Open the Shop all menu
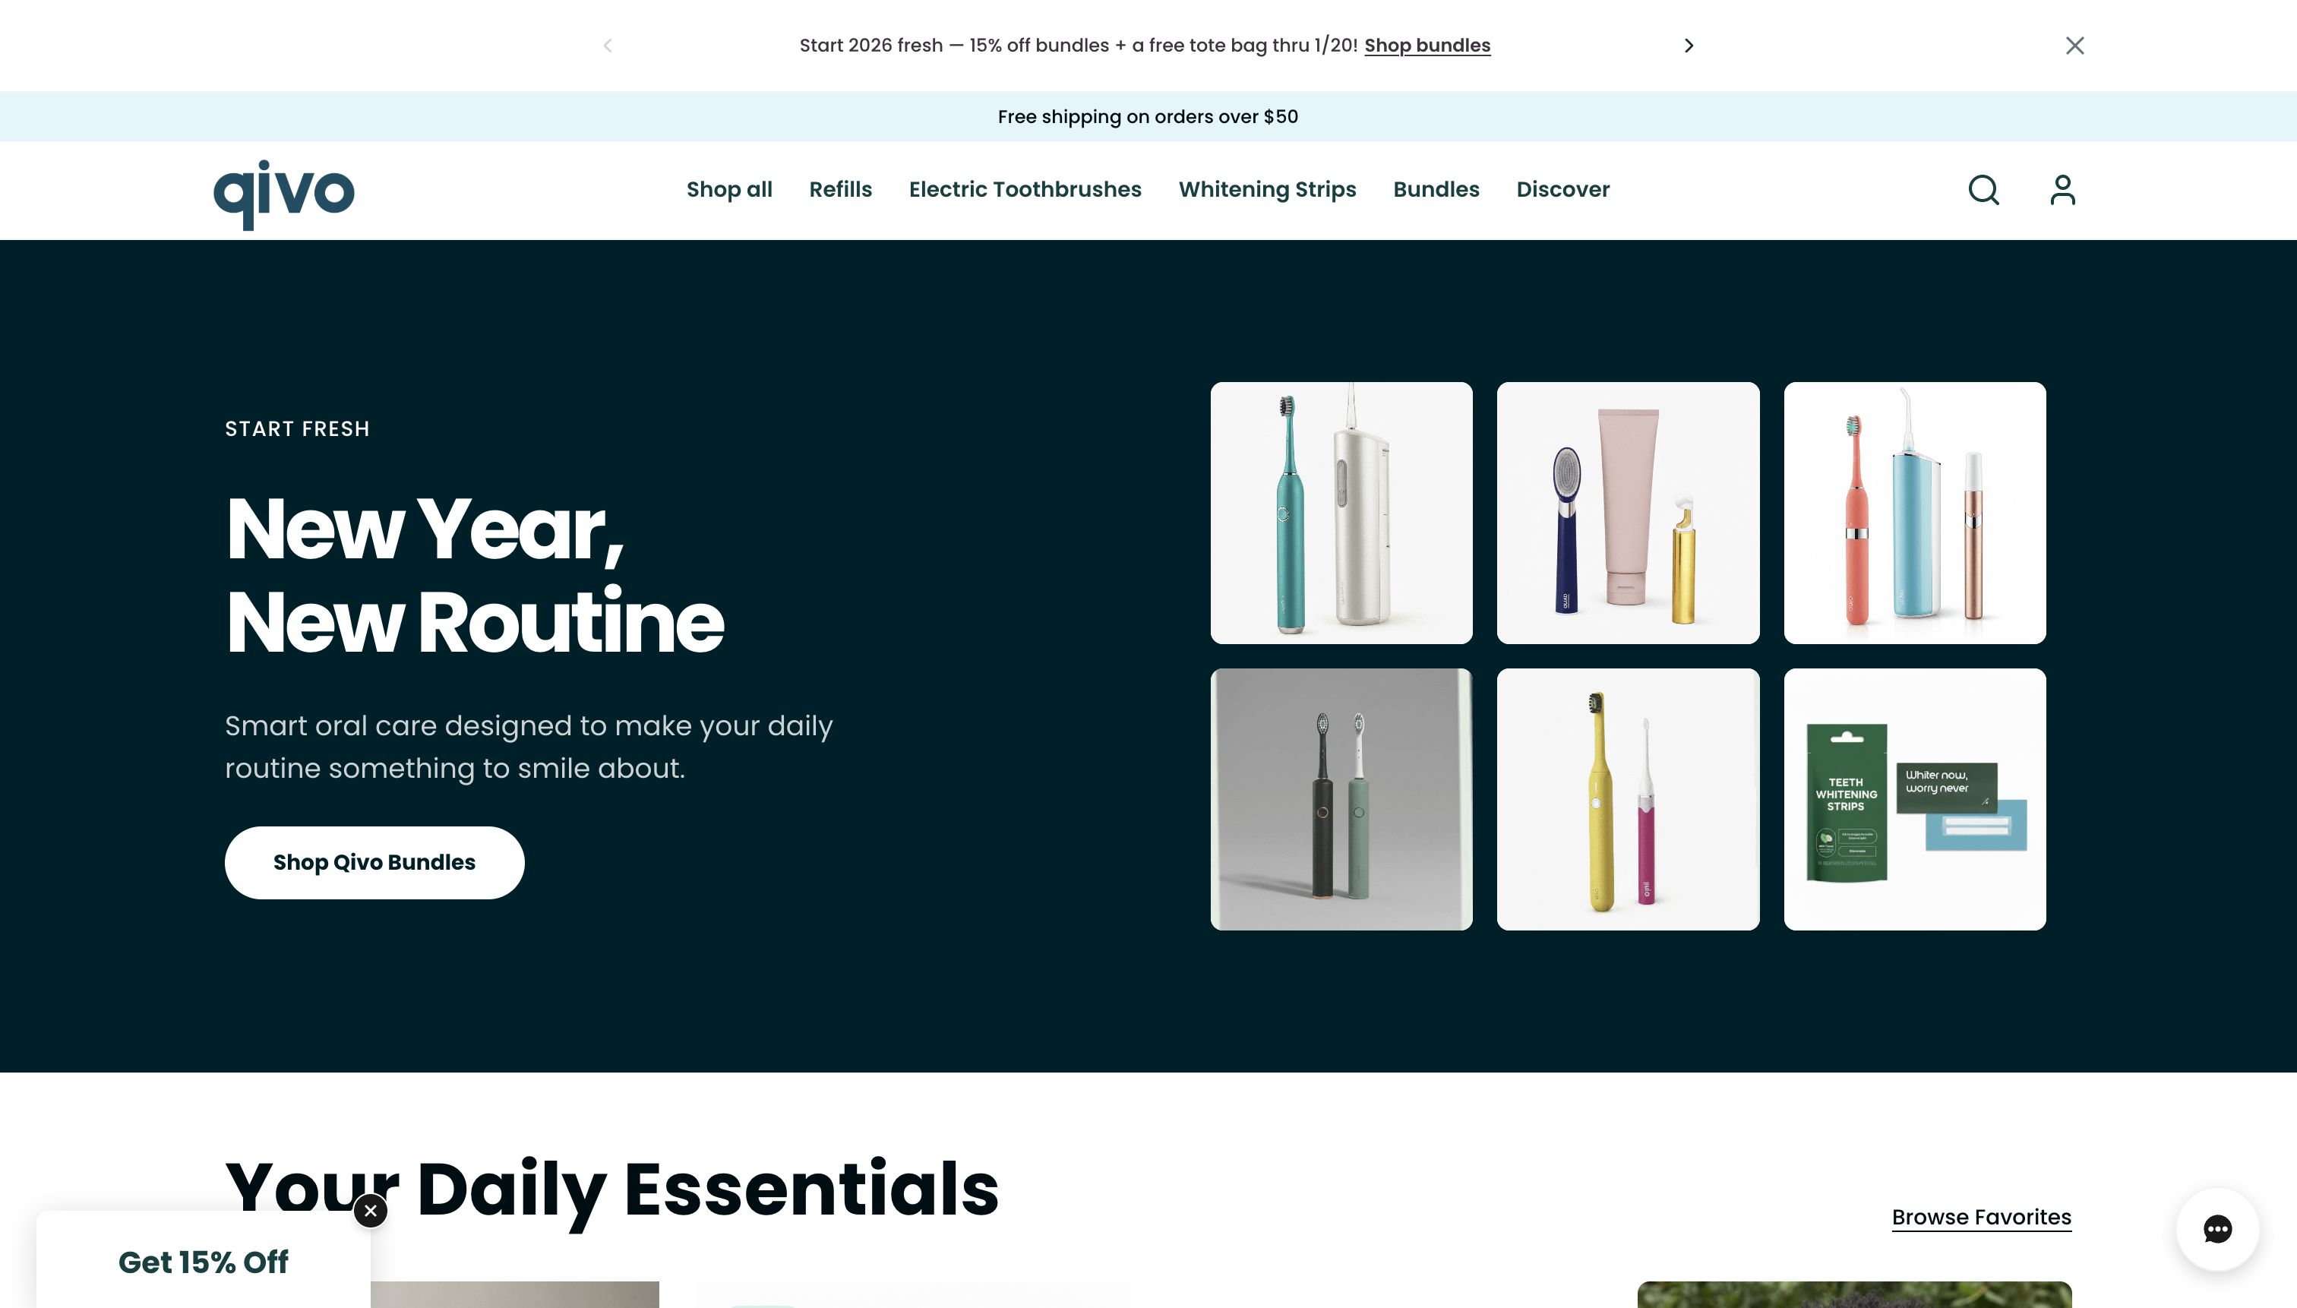This screenshot has height=1308, width=2297. pos(729,190)
